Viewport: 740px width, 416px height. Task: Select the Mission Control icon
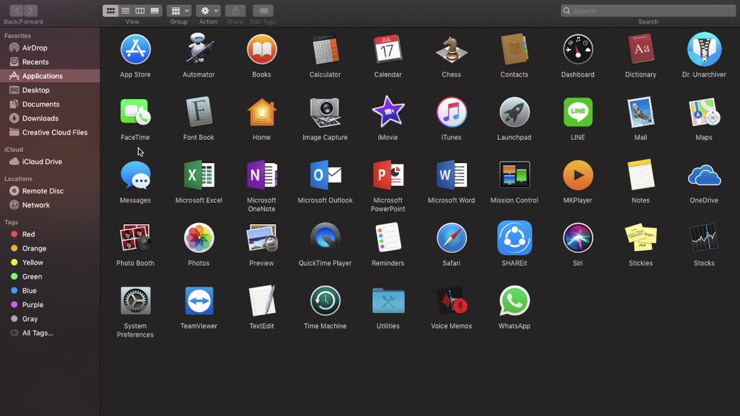point(514,175)
